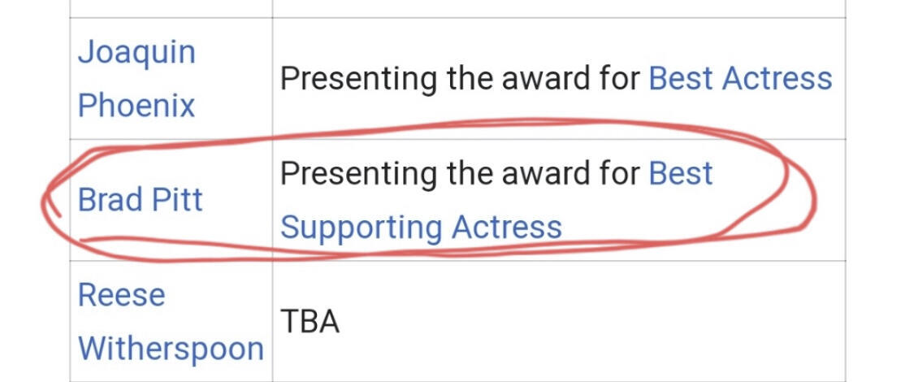Click the word Reese in the first column
This screenshot has width=914, height=382.
[x=121, y=294]
